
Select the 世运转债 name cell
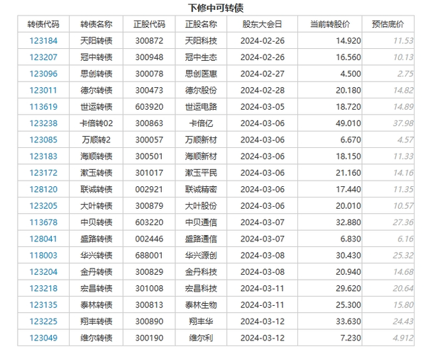click(96, 107)
